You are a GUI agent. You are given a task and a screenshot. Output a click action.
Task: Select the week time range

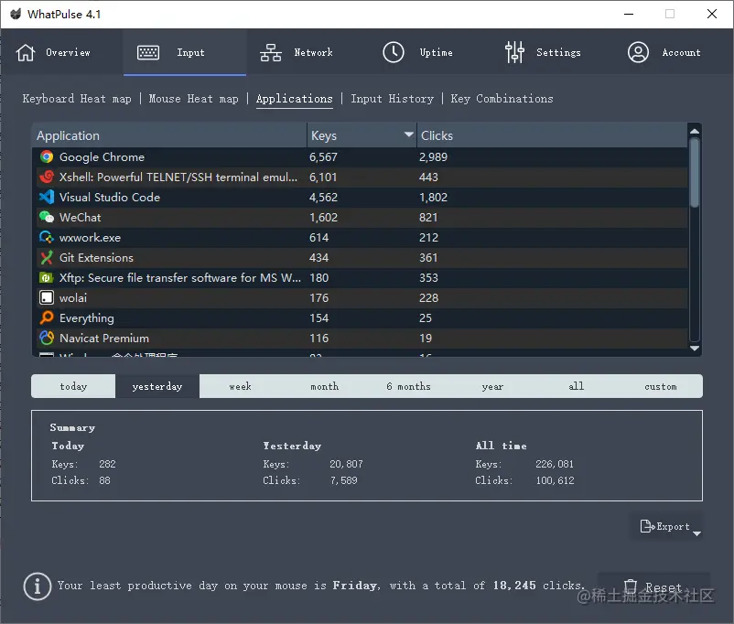[x=241, y=386]
